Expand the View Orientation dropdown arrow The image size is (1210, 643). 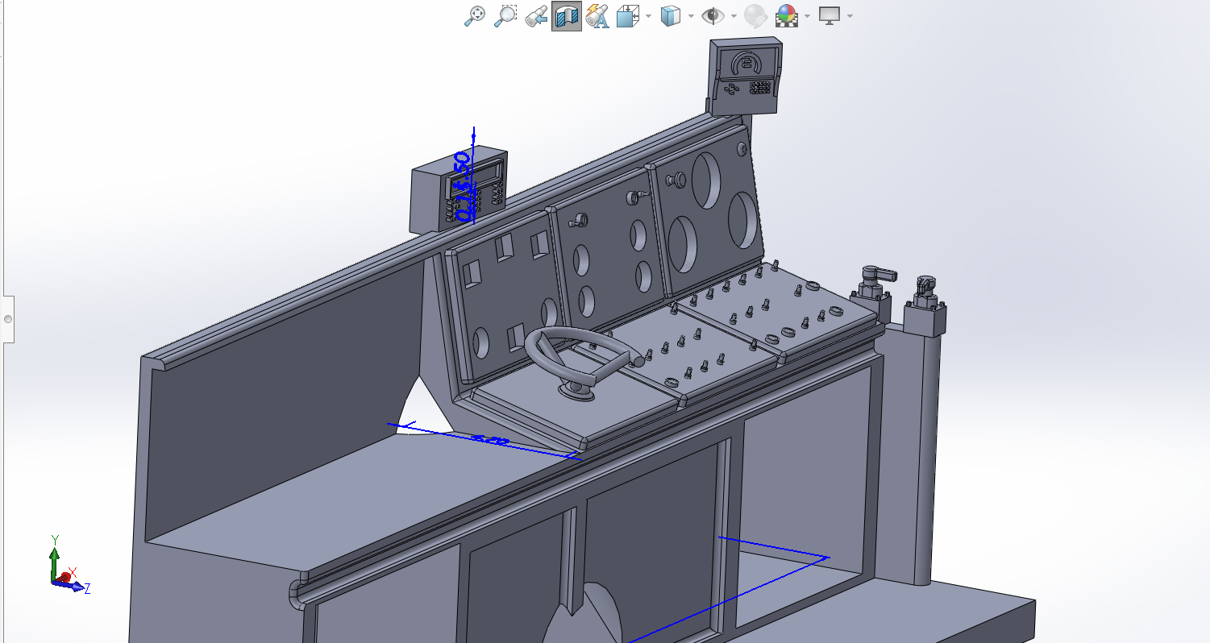coord(648,16)
